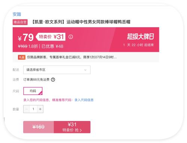Open price info circle icon beside 特卖价

tap(71, 37)
